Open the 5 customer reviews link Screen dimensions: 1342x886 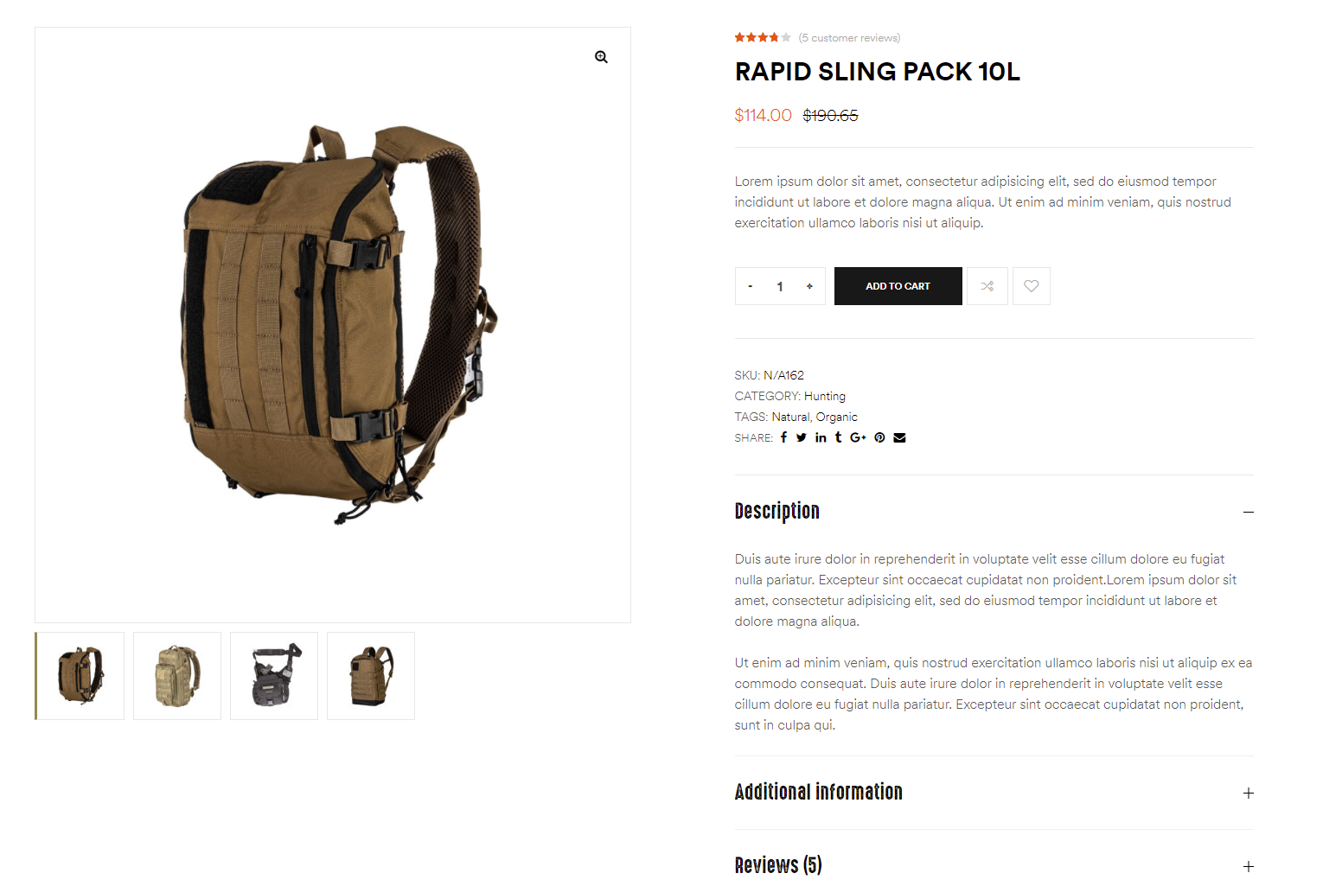tap(849, 38)
